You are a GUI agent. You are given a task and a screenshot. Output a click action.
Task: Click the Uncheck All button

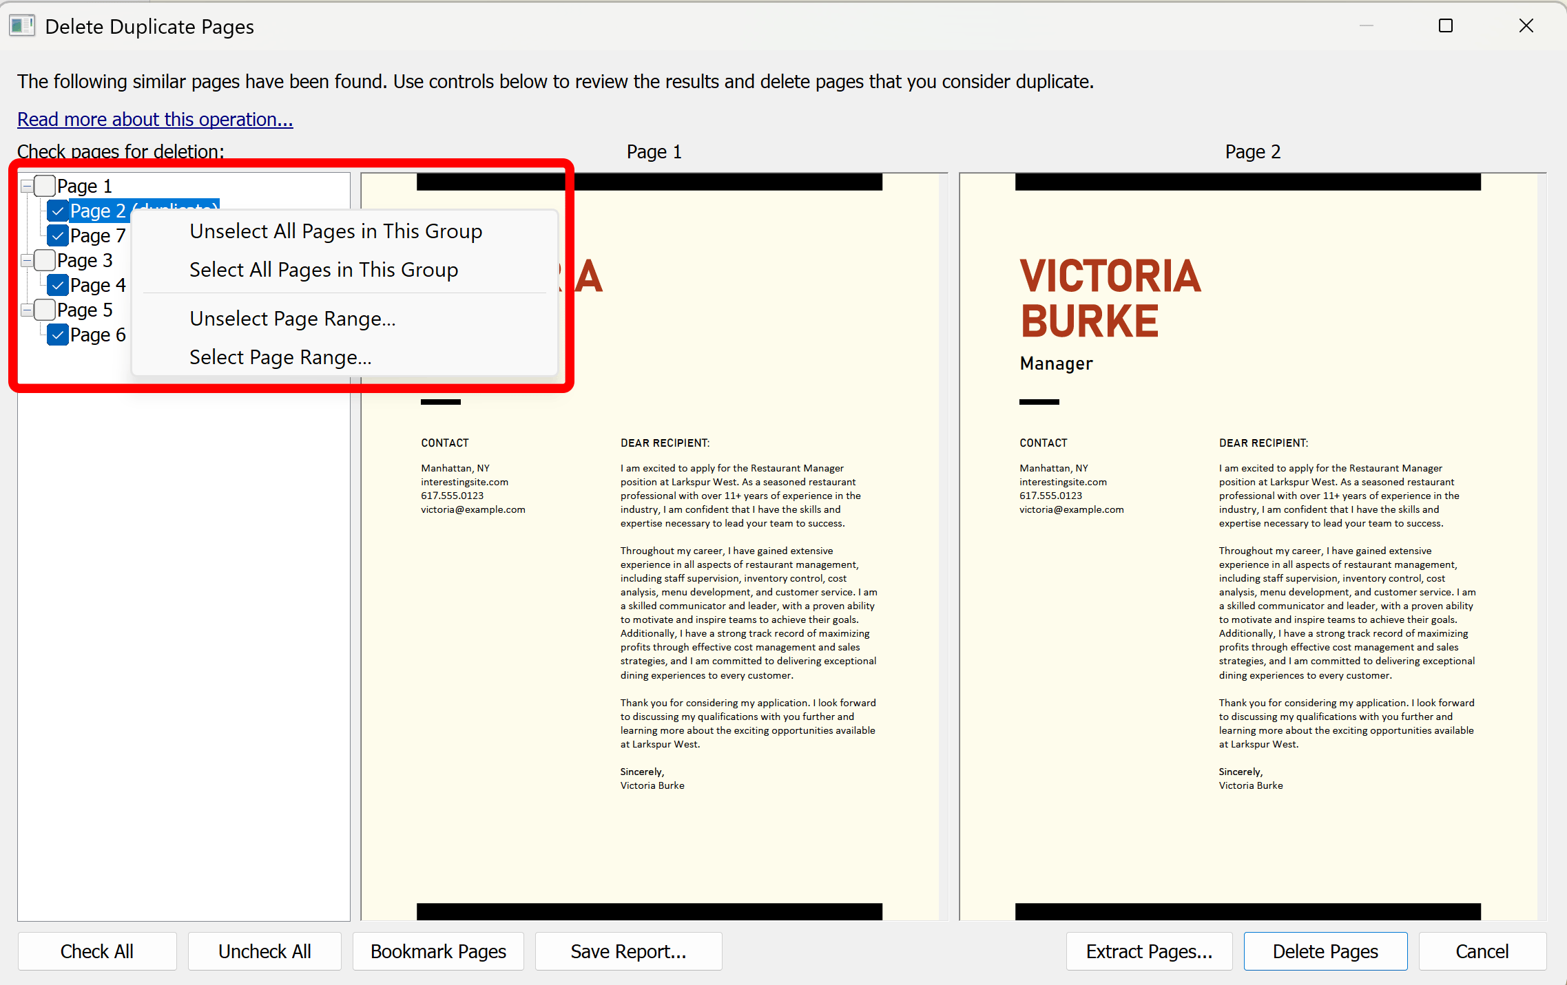[264, 951]
